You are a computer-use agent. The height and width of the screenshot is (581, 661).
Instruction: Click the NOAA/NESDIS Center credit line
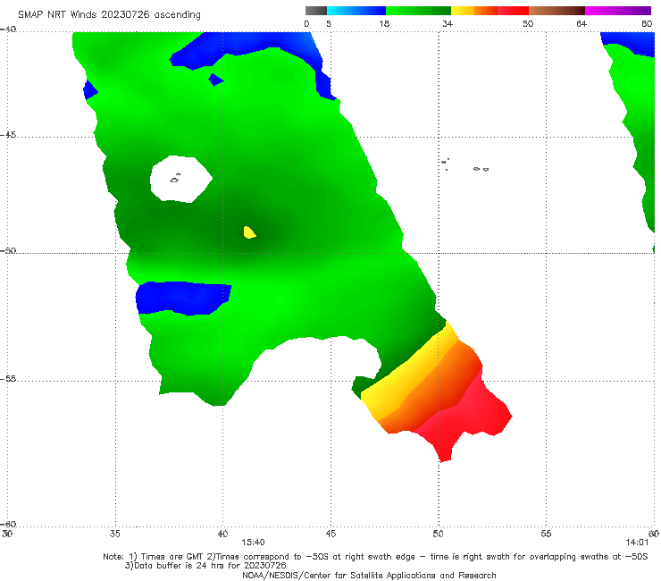pyautogui.click(x=369, y=575)
